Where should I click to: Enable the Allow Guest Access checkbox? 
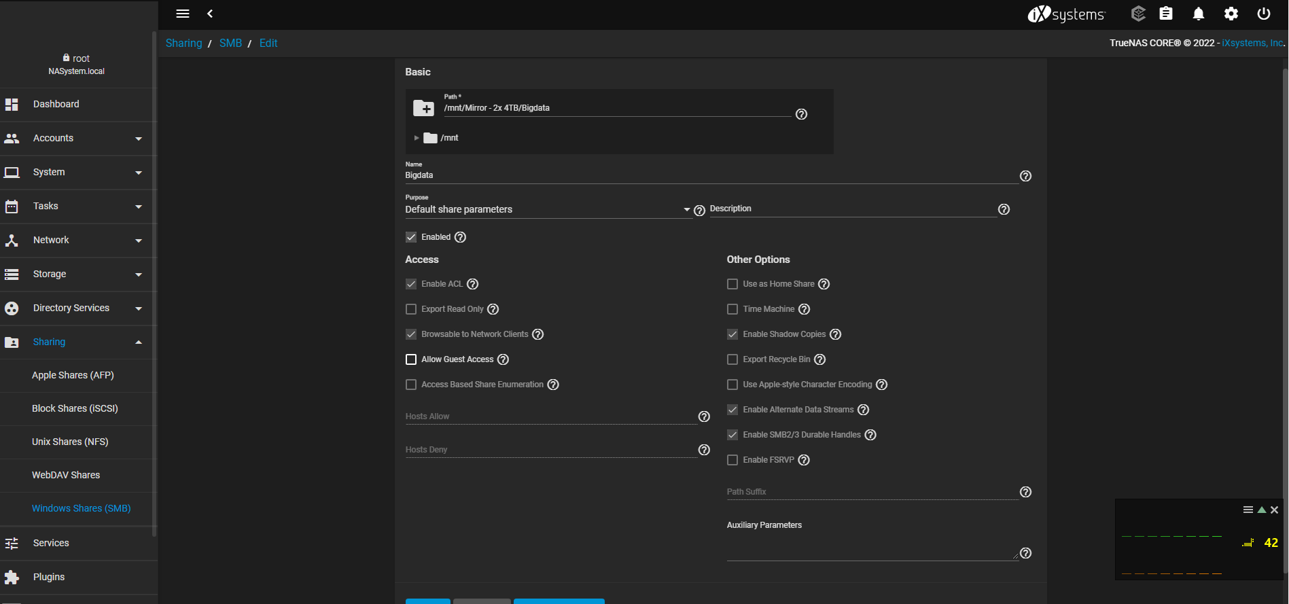(411, 359)
